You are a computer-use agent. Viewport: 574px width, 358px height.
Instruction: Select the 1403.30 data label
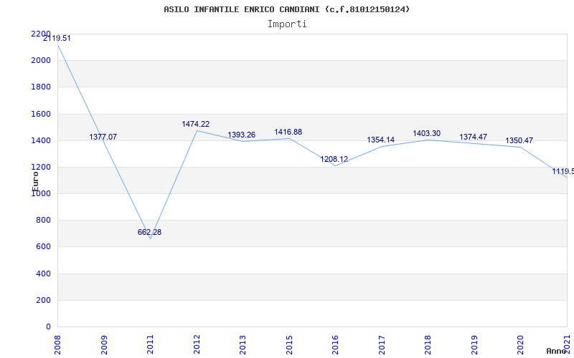427,134
